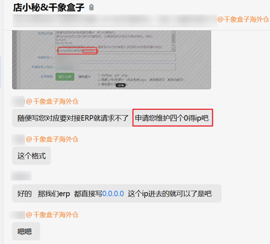Open the shared ERP form screenshot image

(111, 60)
